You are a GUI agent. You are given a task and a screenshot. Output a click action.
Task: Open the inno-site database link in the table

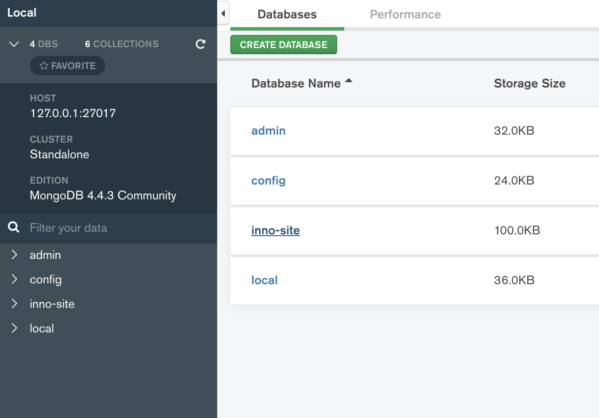[x=275, y=230]
